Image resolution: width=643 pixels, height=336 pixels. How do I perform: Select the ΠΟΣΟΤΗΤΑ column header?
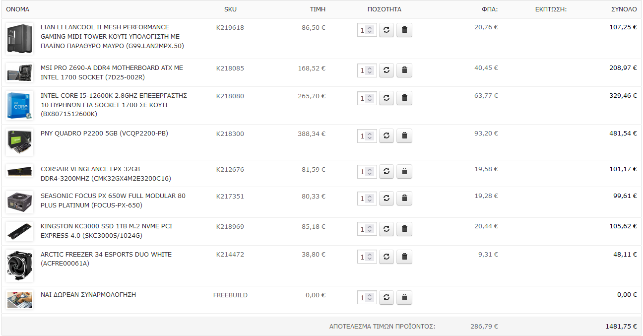pos(385,9)
